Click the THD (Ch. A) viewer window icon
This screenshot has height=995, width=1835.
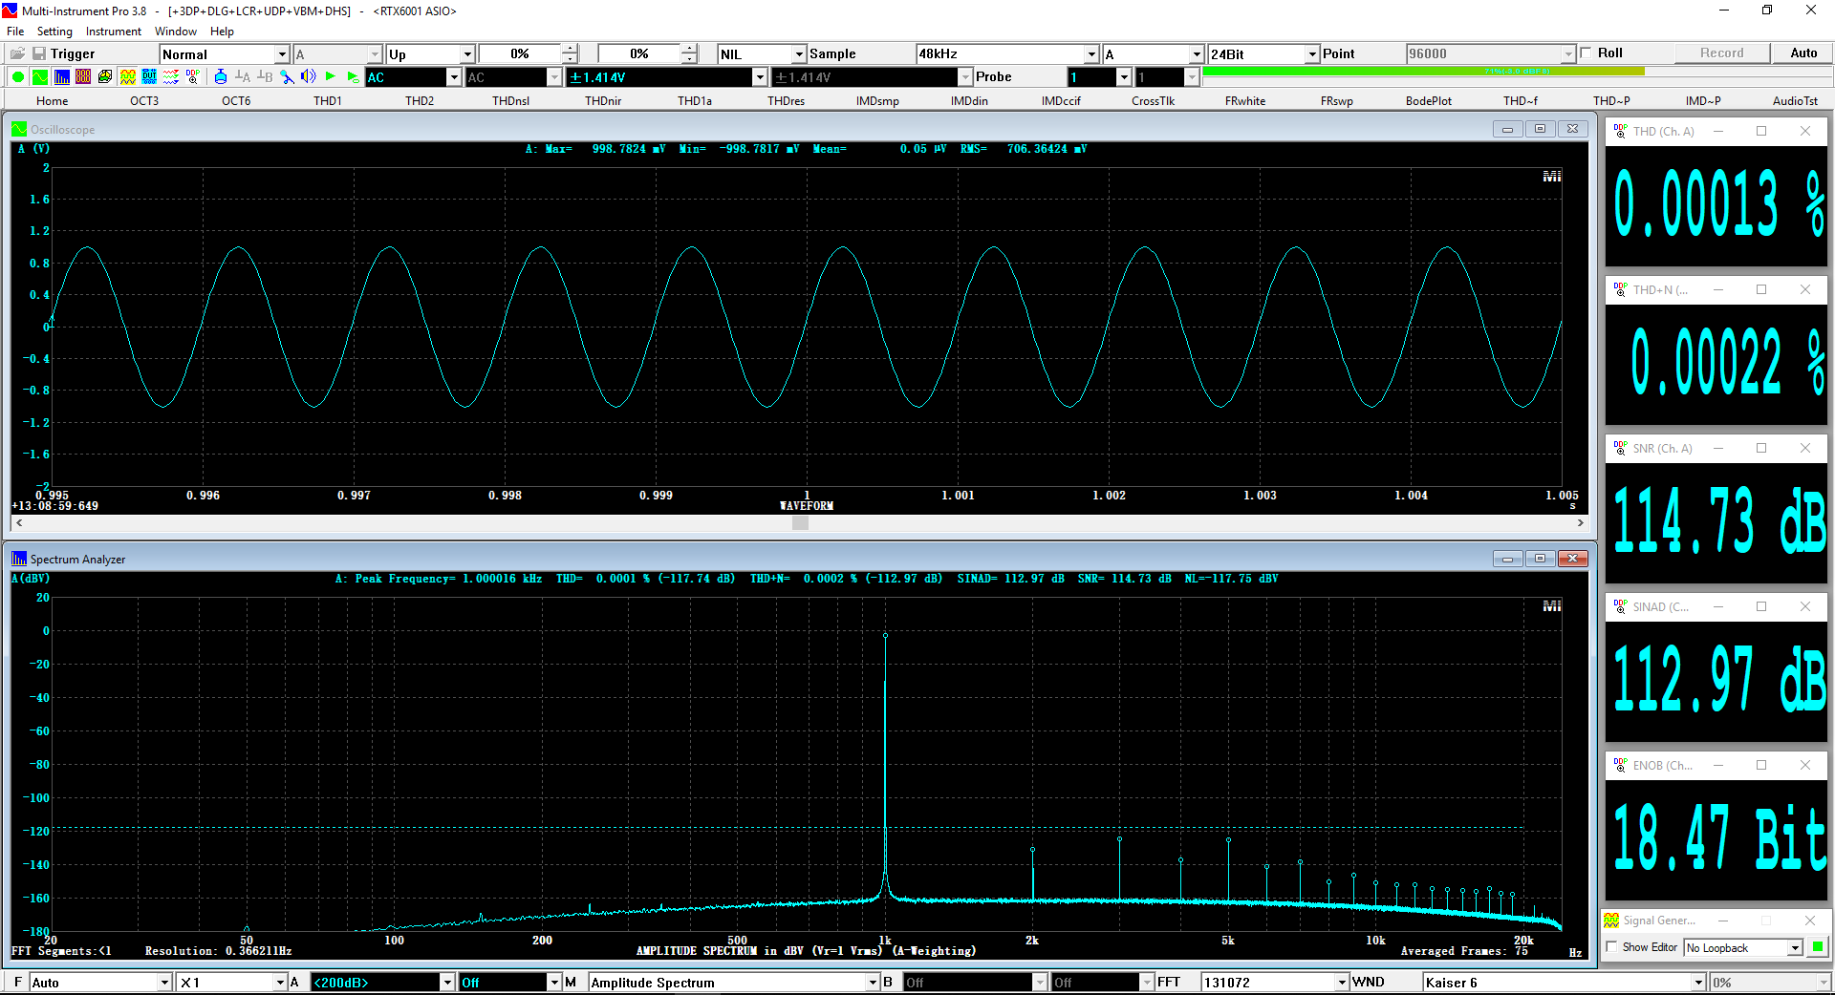[x=1621, y=131]
